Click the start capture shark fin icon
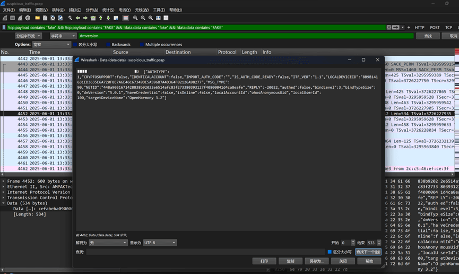The width and height of the screenshot is (459, 274). click(5, 18)
